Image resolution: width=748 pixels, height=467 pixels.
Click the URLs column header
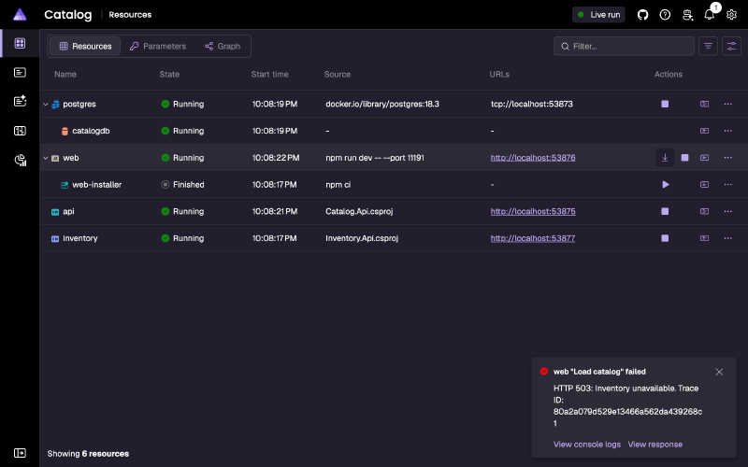[x=499, y=75]
